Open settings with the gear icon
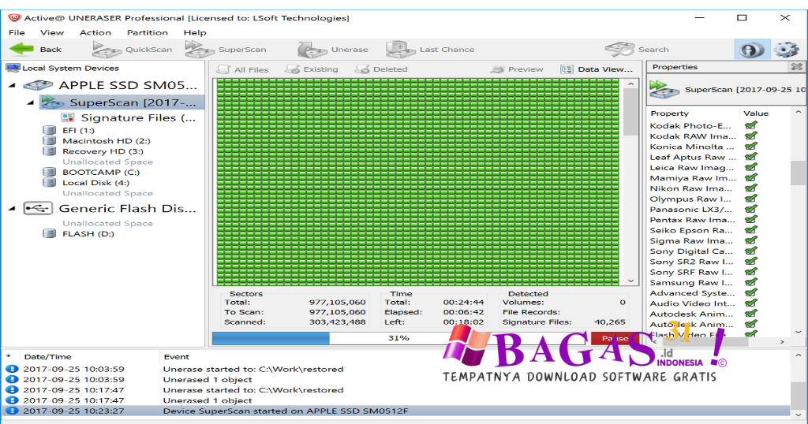 click(x=787, y=50)
